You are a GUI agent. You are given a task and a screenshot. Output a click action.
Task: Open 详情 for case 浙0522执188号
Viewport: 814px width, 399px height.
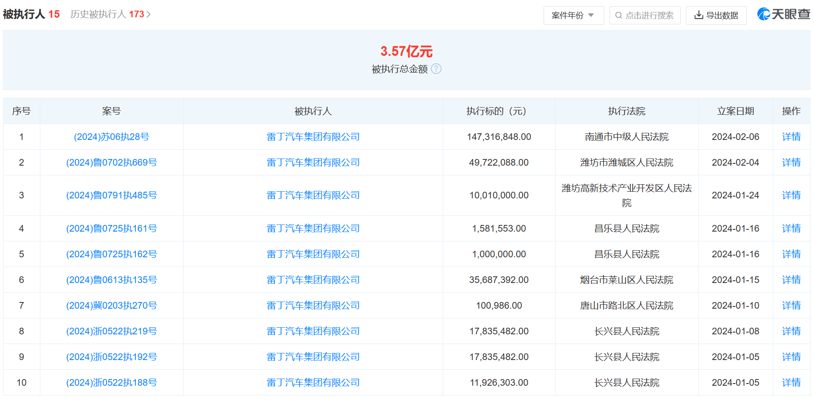(791, 383)
